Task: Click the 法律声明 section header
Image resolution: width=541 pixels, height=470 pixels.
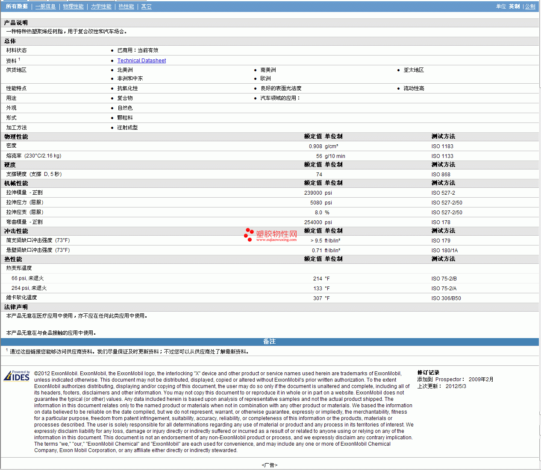Action: click(x=16, y=307)
